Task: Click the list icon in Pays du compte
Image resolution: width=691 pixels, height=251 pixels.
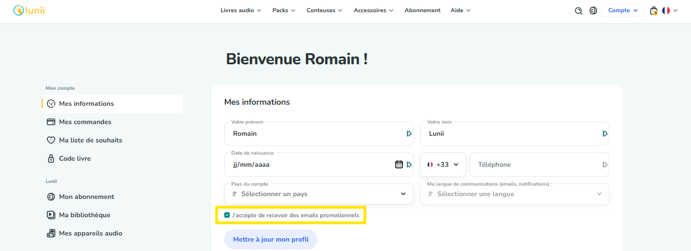Action: 235,194
